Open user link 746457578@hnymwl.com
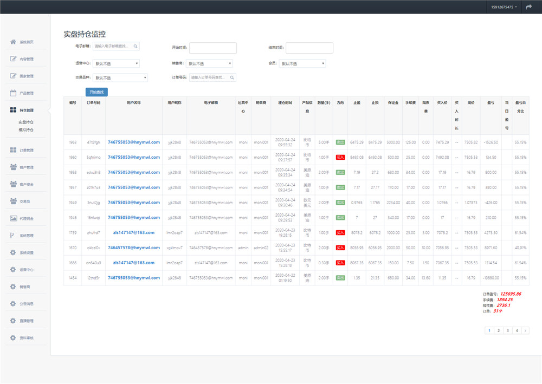The image size is (542, 384). coord(134,248)
